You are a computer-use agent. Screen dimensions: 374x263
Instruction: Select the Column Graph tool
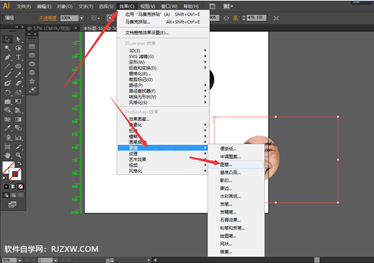point(18,137)
